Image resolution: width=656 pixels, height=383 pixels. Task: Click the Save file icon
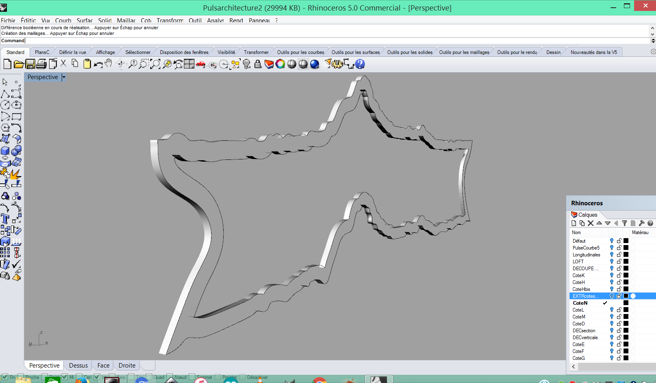(x=30, y=64)
